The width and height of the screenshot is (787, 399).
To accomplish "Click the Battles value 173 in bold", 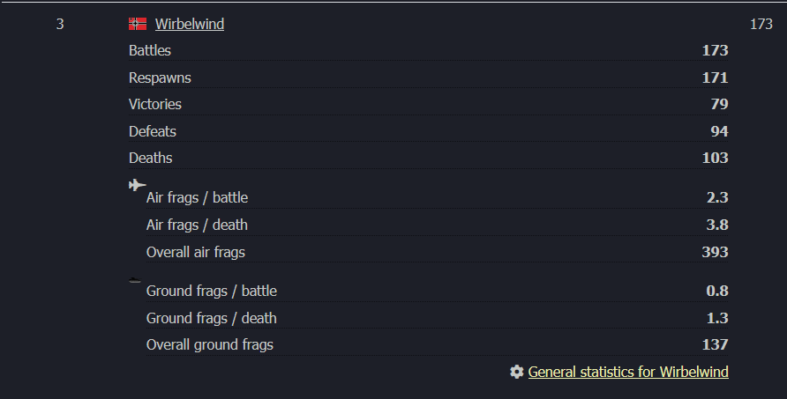I will click(716, 50).
